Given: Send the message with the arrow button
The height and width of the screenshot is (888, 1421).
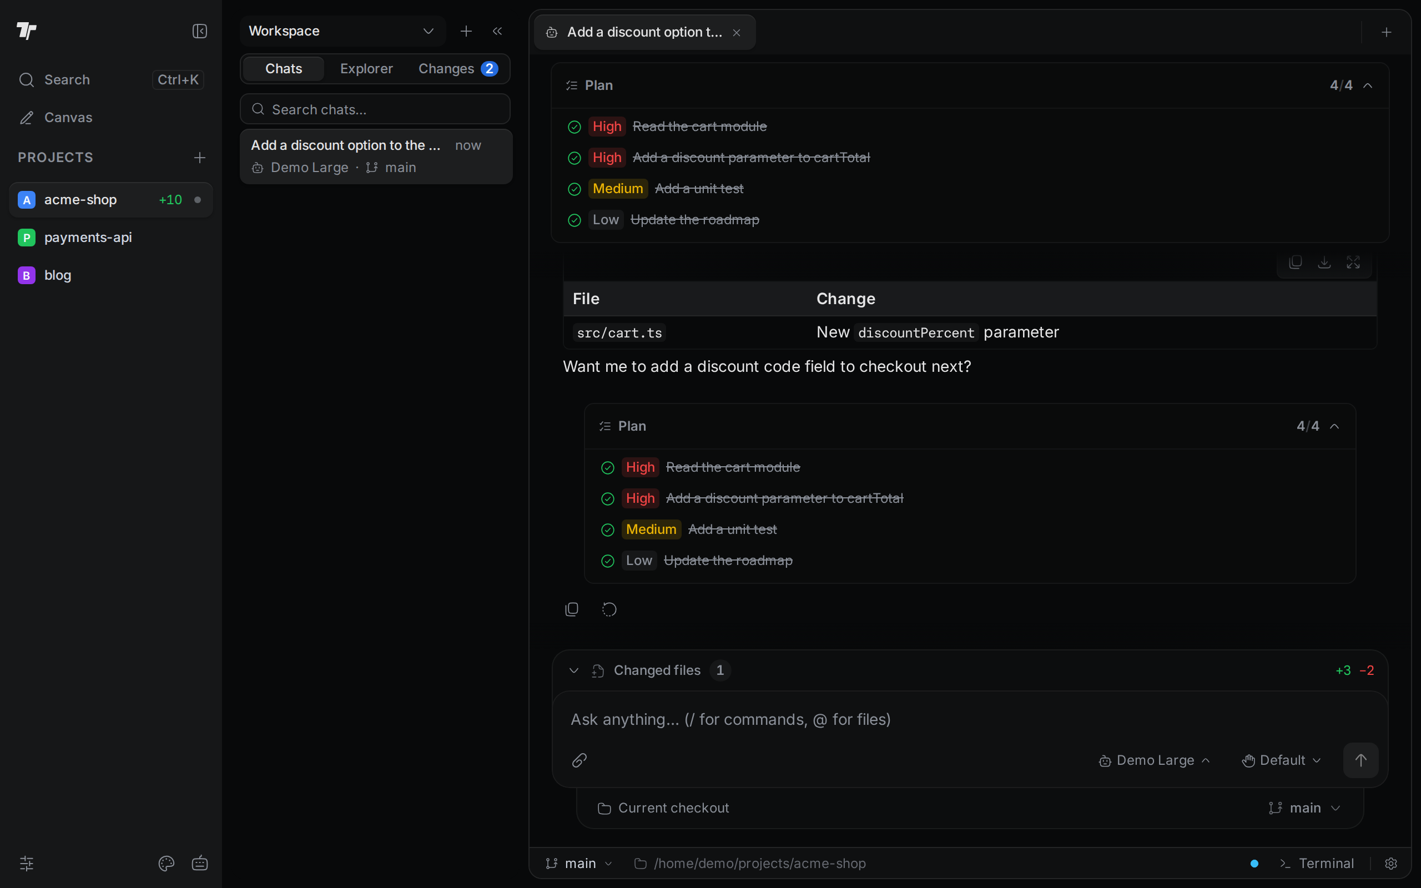Looking at the screenshot, I should click(x=1360, y=760).
